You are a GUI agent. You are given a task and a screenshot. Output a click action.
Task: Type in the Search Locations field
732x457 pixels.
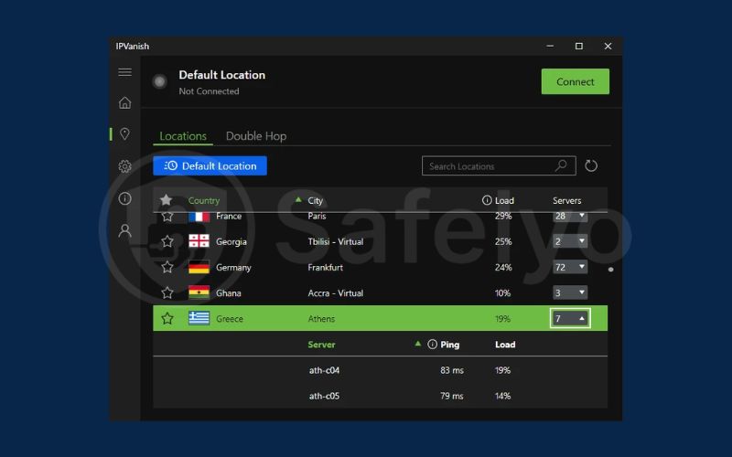click(490, 166)
